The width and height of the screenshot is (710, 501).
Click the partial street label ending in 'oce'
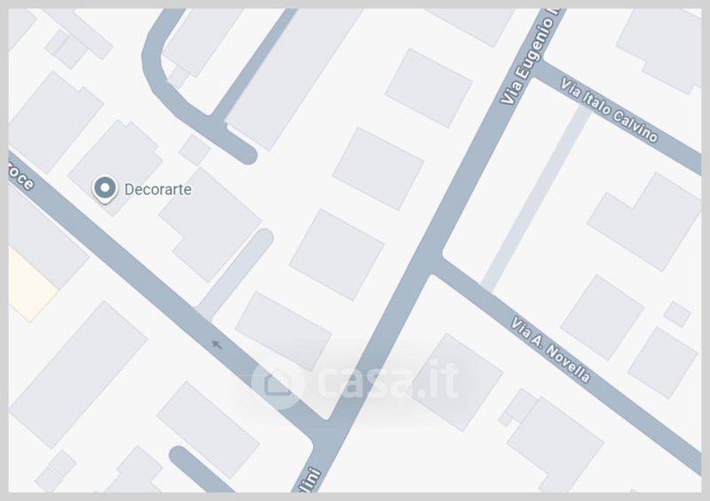pyautogui.click(x=20, y=176)
